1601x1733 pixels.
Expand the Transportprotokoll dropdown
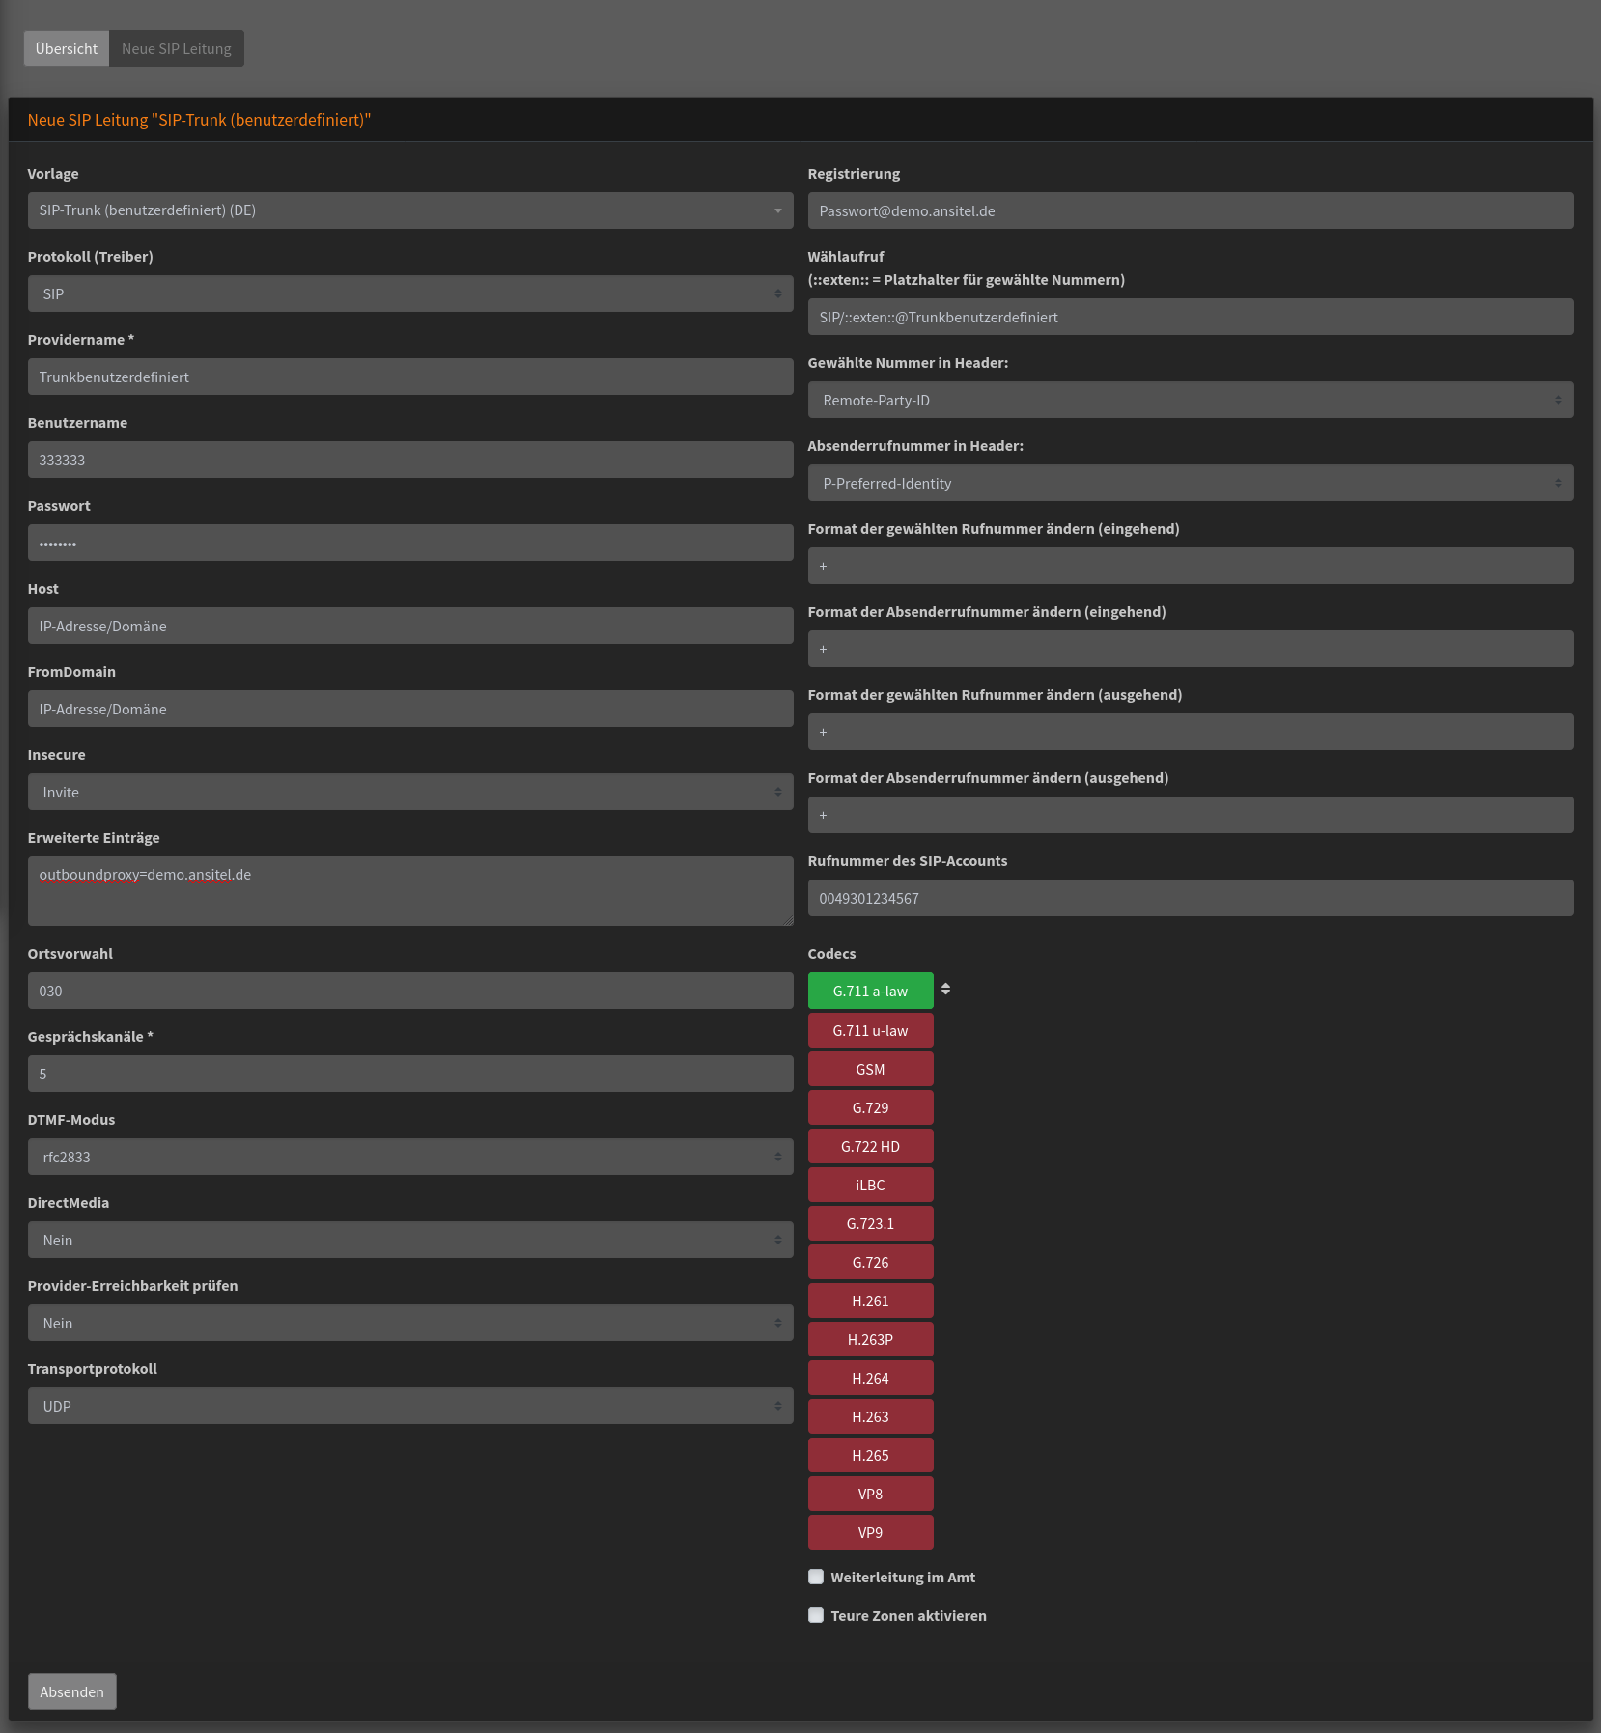pos(410,1406)
